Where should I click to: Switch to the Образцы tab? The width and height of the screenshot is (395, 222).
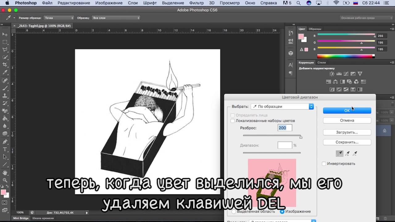[x=315, y=29]
